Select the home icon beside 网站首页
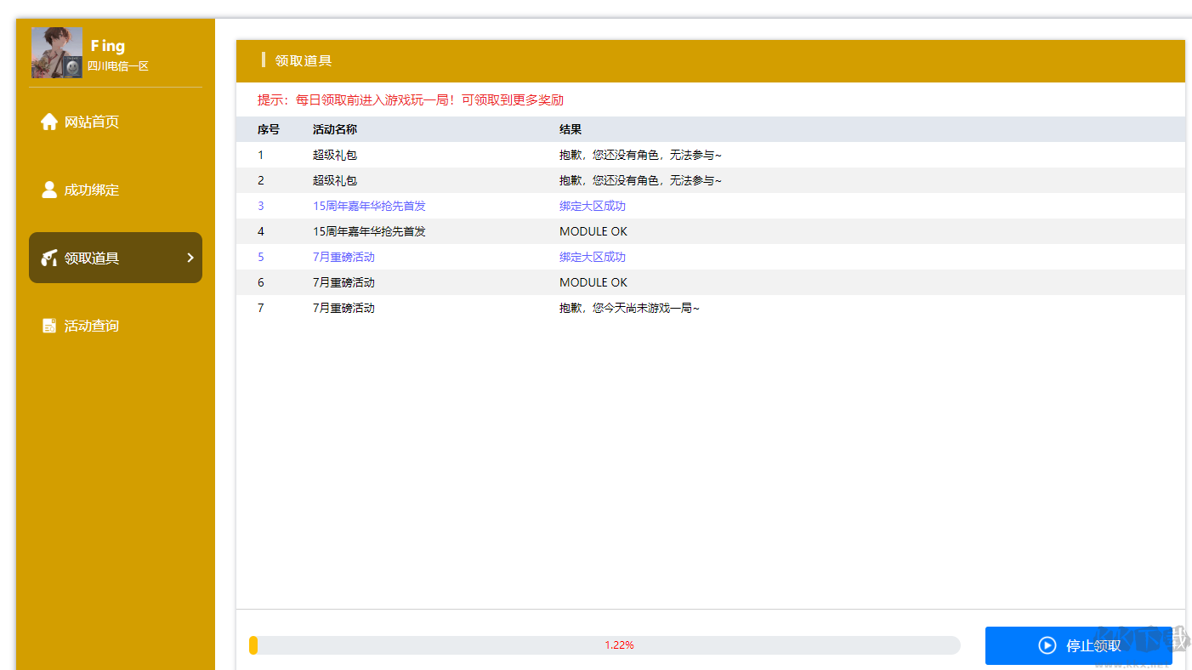 (x=49, y=122)
